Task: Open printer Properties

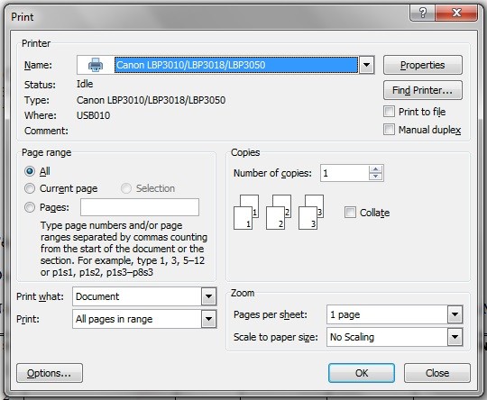Action: coord(423,65)
